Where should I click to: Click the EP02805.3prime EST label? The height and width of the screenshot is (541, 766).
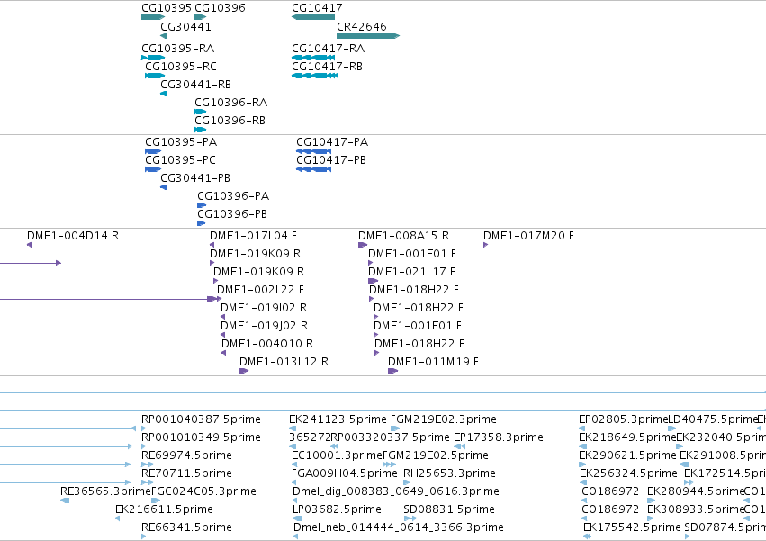tap(623, 419)
